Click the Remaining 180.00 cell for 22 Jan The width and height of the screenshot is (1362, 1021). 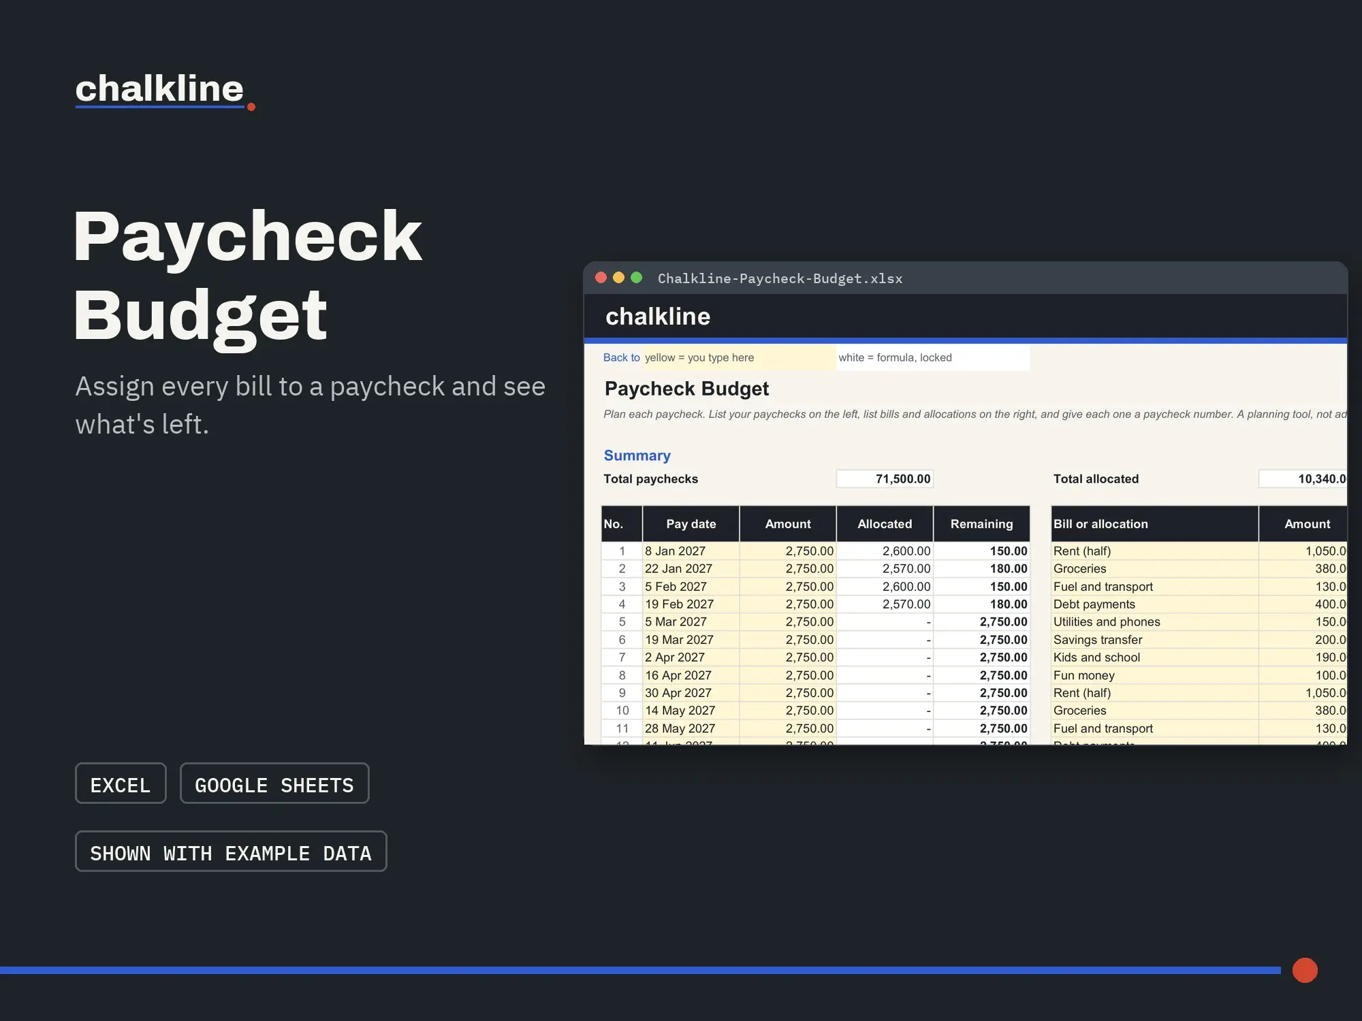tap(981, 568)
